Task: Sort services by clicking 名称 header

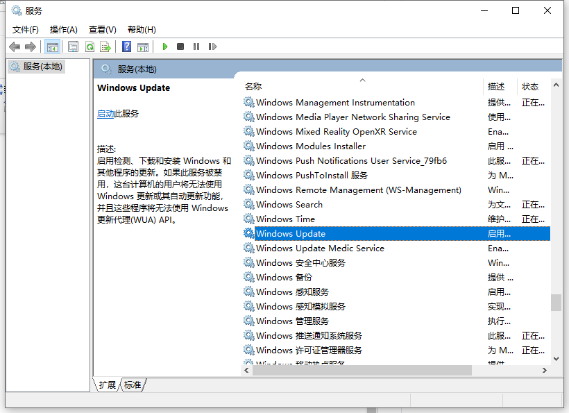Action: pos(253,85)
